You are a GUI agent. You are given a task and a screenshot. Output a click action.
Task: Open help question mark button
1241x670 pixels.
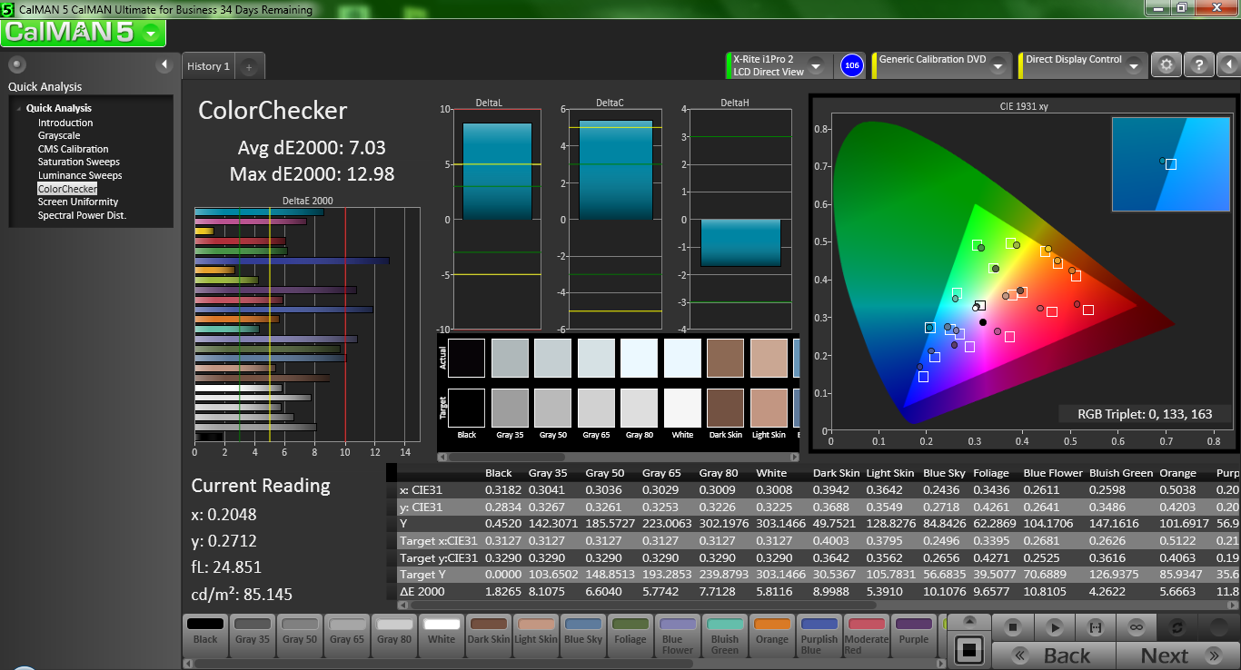pos(1199,65)
